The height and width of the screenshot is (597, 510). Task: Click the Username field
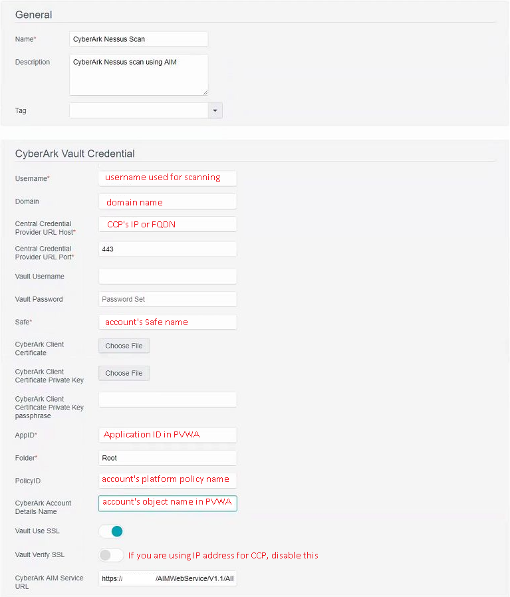(x=168, y=178)
